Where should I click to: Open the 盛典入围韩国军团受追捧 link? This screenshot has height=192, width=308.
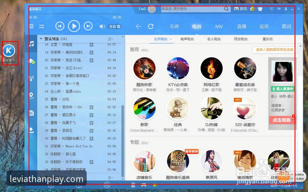click(x=274, y=50)
